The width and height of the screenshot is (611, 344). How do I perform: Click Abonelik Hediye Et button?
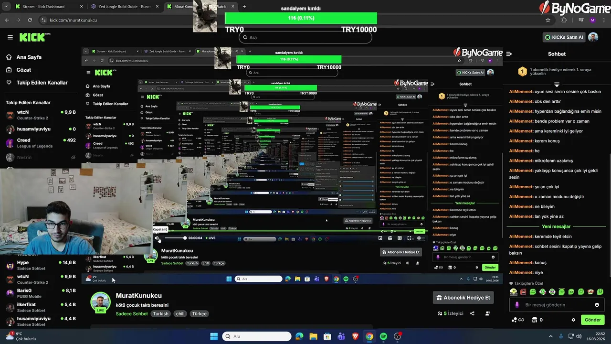(x=463, y=298)
